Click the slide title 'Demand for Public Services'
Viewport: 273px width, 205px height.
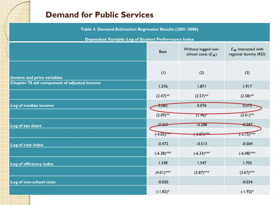(x=99, y=15)
